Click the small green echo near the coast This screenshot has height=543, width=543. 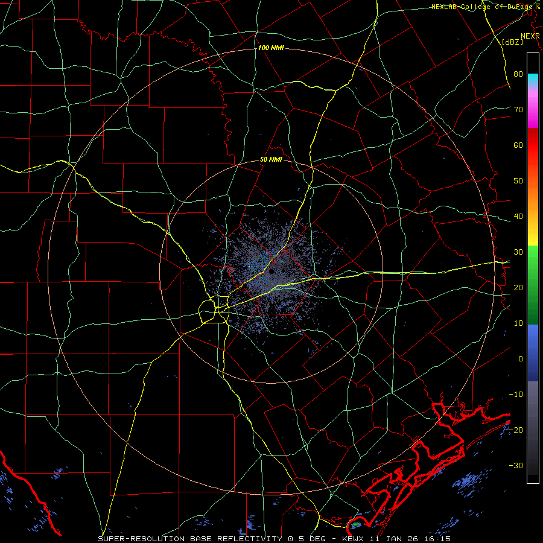coord(355,525)
